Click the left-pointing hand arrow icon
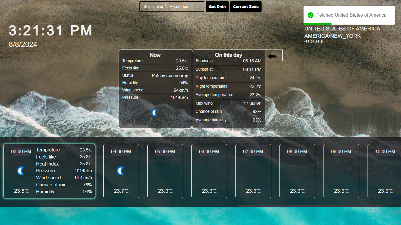This screenshot has width=401, height=225. tap(272, 56)
